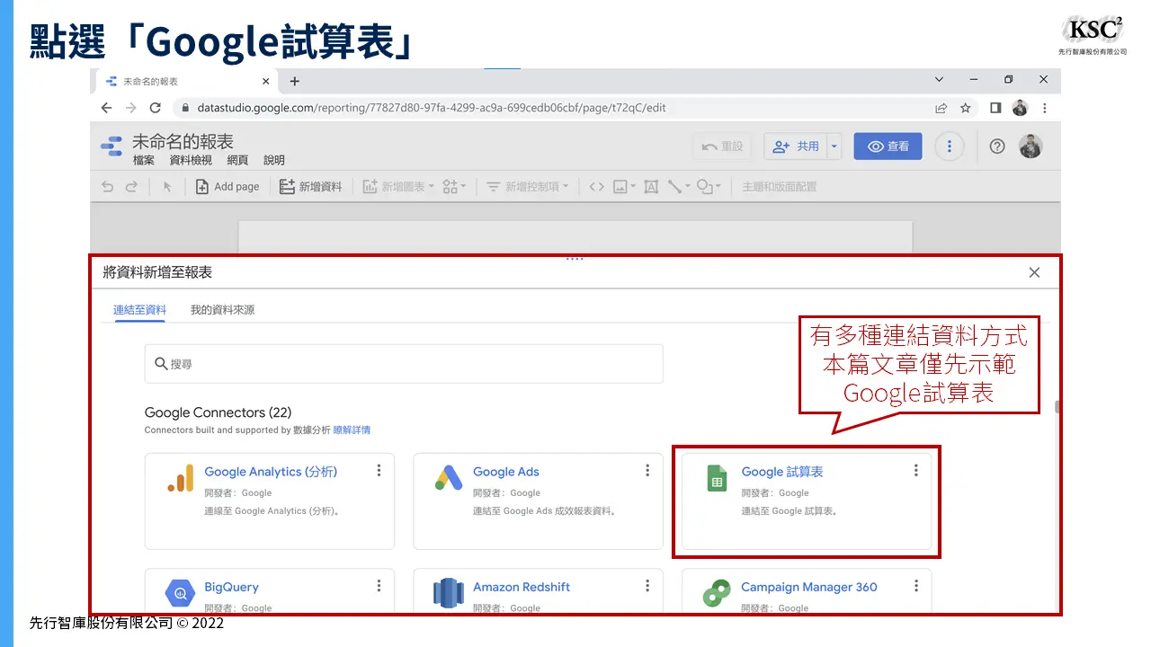Open browser side panel icon
The height and width of the screenshot is (647, 1151).
click(x=995, y=108)
